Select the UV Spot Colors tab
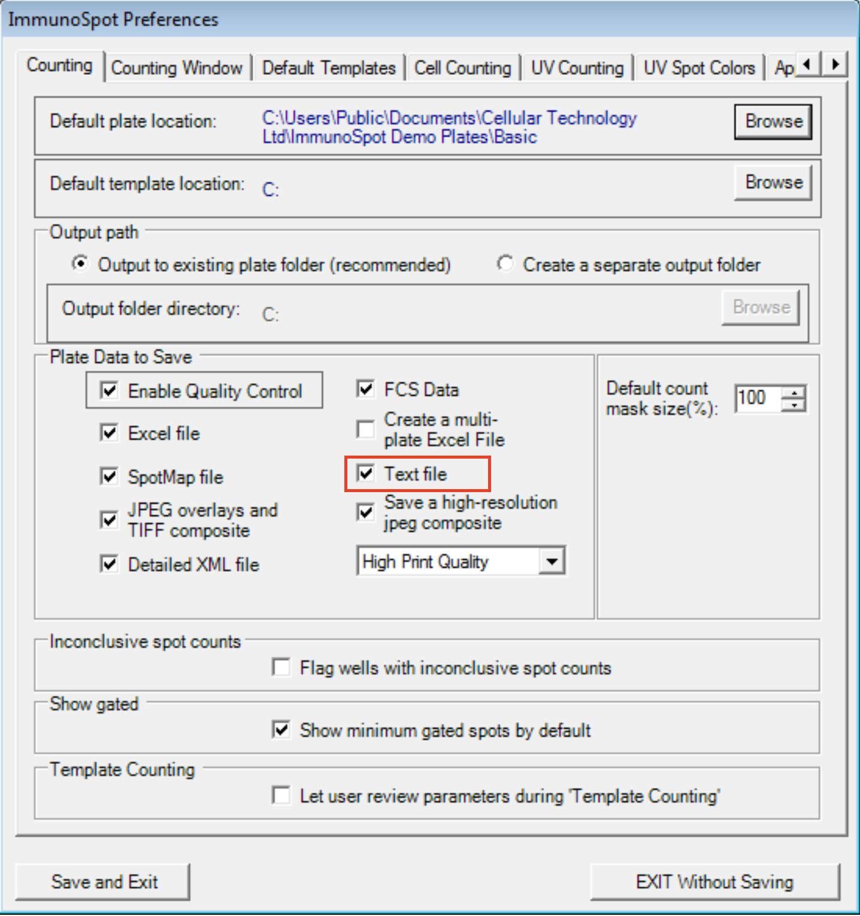Image resolution: width=860 pixels, height=916 pixels. [699, 68]
